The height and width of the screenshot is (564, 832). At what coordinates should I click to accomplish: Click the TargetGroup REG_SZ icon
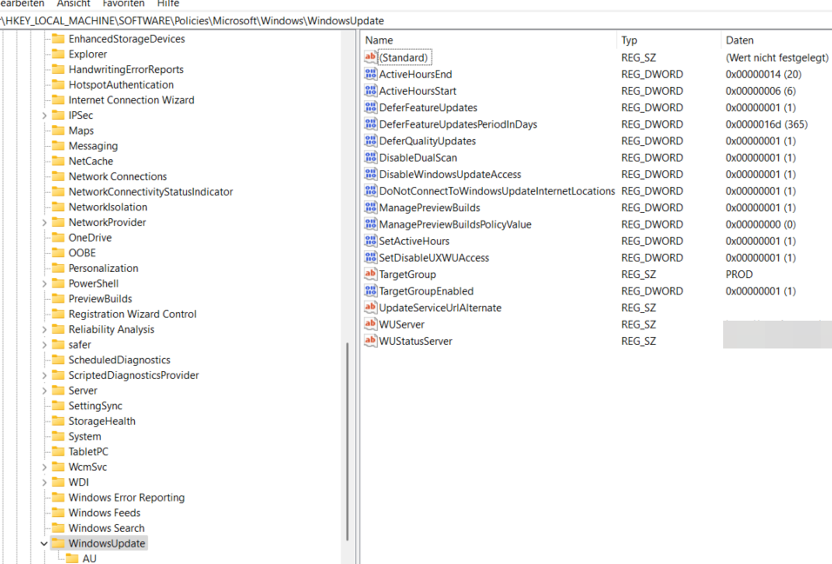pos(370,274)
